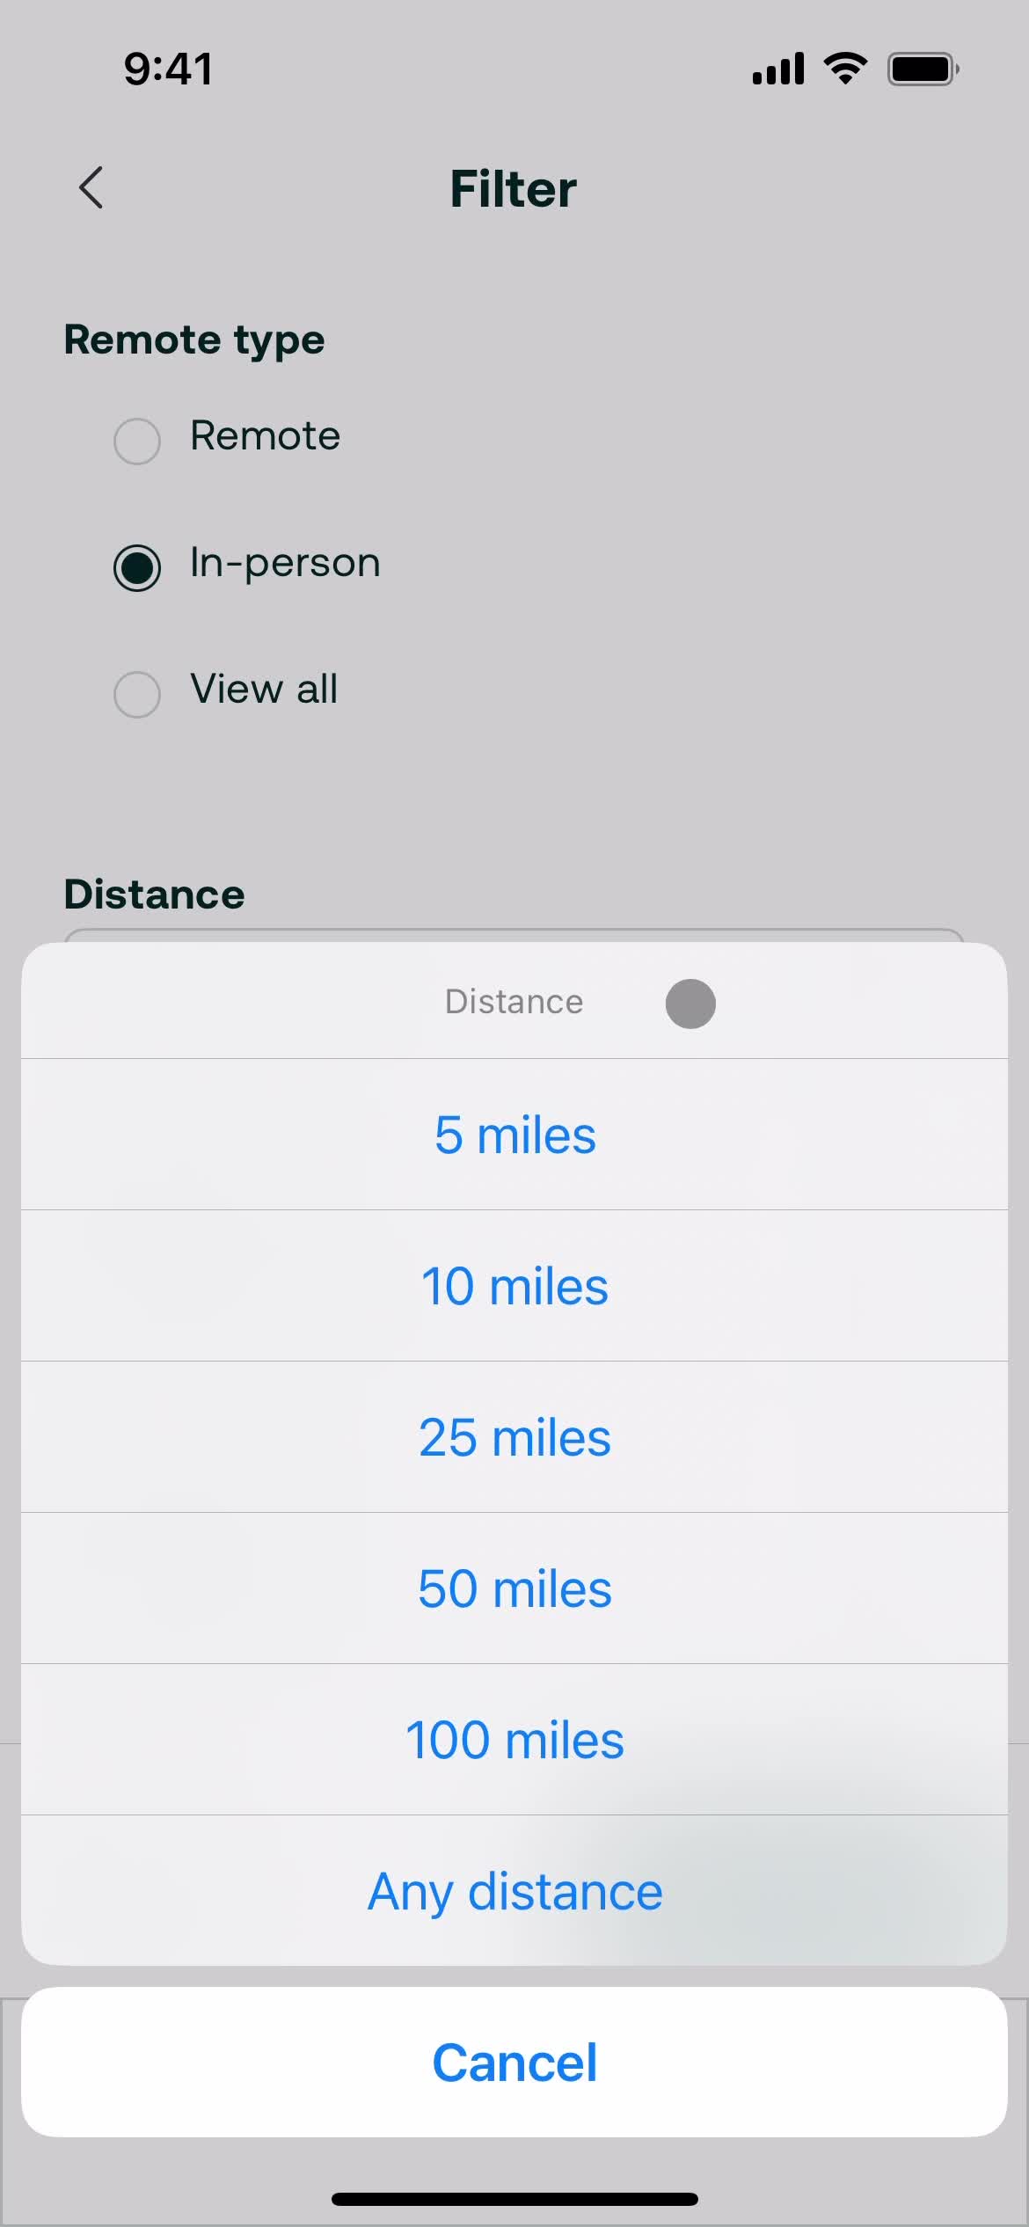The height and width of the screenshot is (2227, 1029).
Task: Tap the battery status icon
Action: point(923,69)
